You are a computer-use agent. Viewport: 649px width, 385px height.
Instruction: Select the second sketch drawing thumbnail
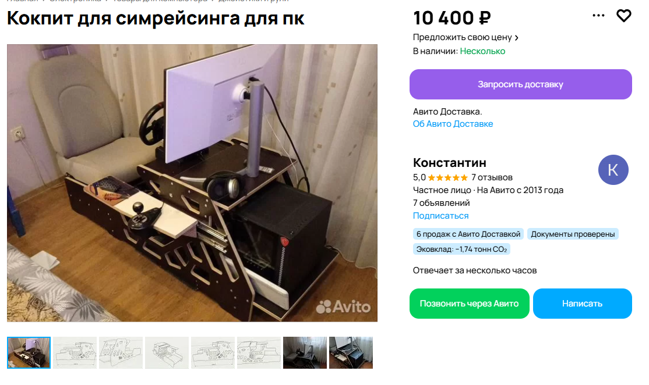point(121,353)
